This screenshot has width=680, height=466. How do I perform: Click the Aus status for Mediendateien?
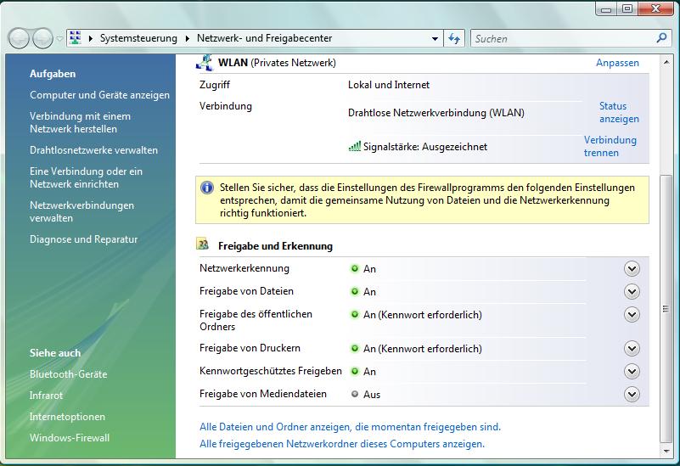click(372, 395)
